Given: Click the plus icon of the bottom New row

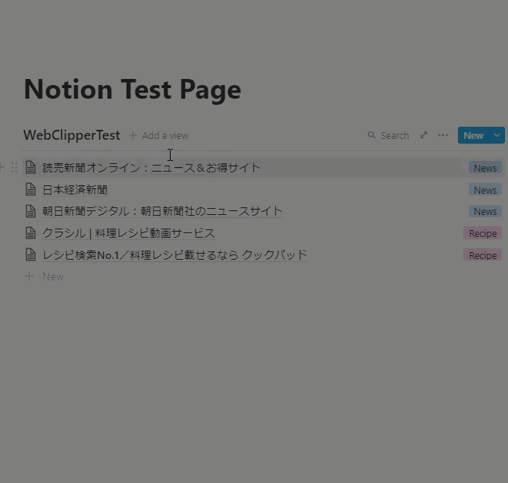Looking at the screenshot, I should point(29,276).
